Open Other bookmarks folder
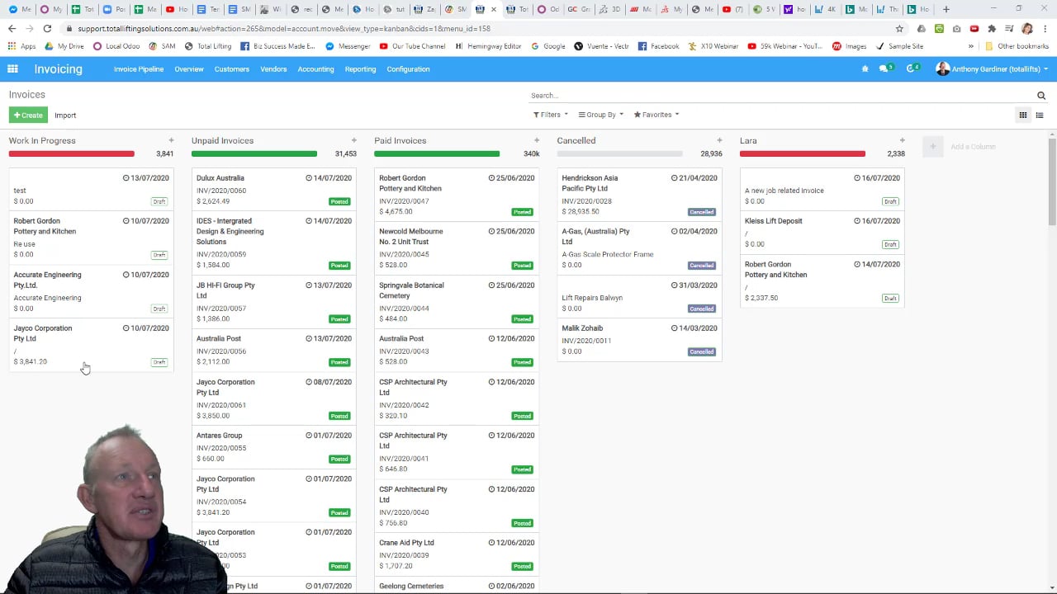 (1017, 46)
